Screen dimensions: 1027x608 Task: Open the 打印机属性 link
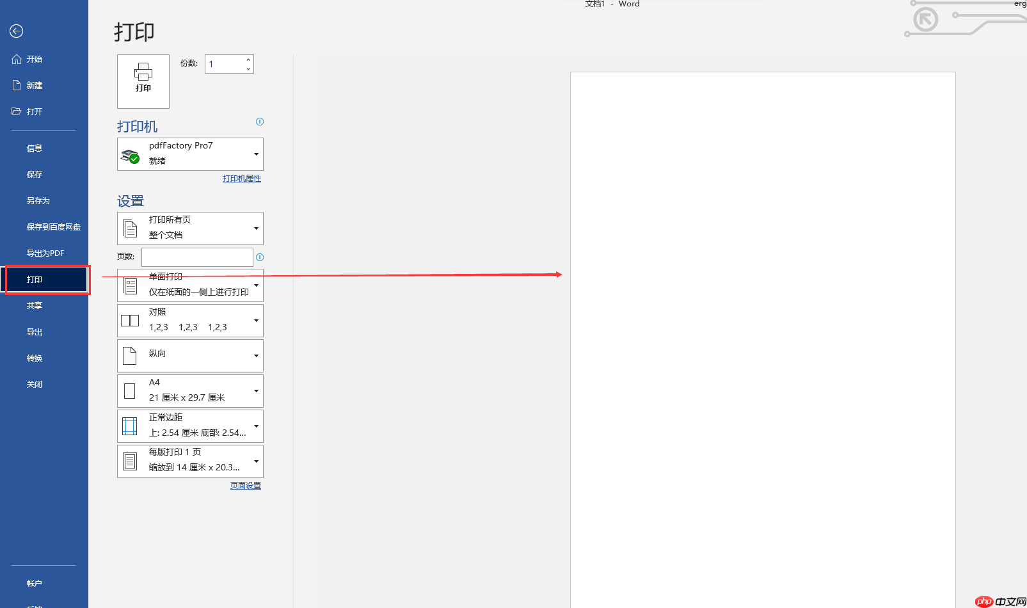coord(242,179)
